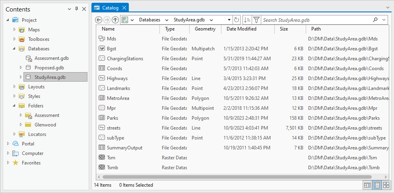Toggle the columns view button

click(x=367, y=185)
